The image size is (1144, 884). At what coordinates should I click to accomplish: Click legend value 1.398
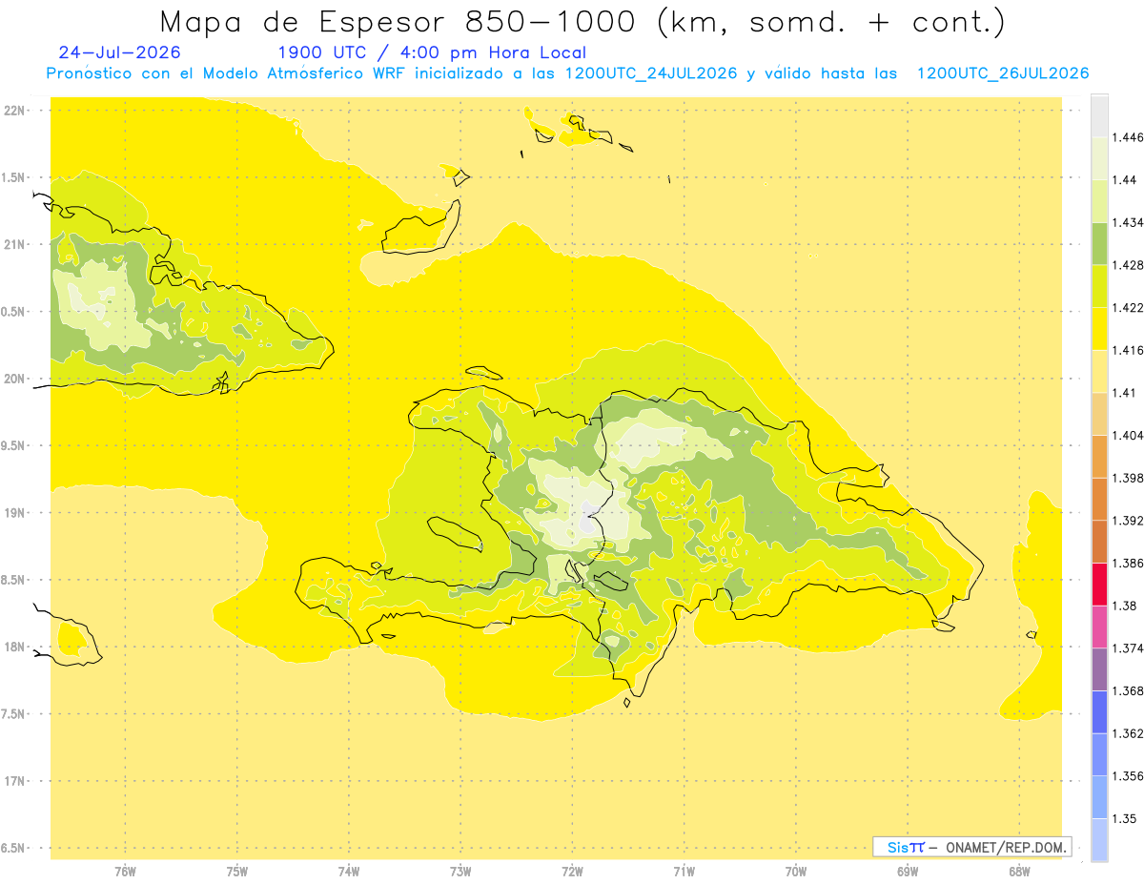[x=1128, y=478]
